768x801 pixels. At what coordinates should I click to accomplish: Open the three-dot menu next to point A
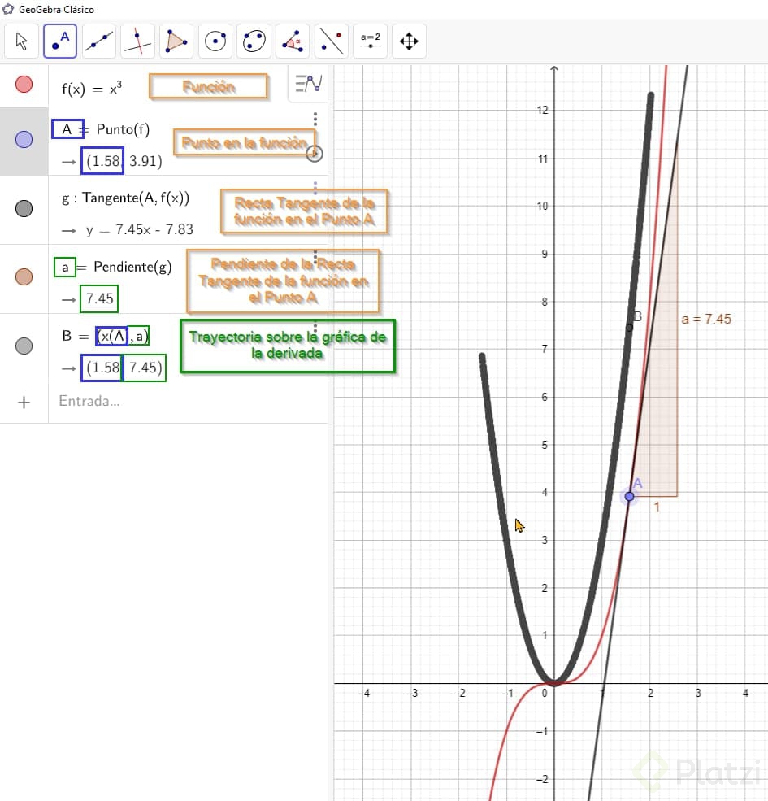tap(315, 120)
